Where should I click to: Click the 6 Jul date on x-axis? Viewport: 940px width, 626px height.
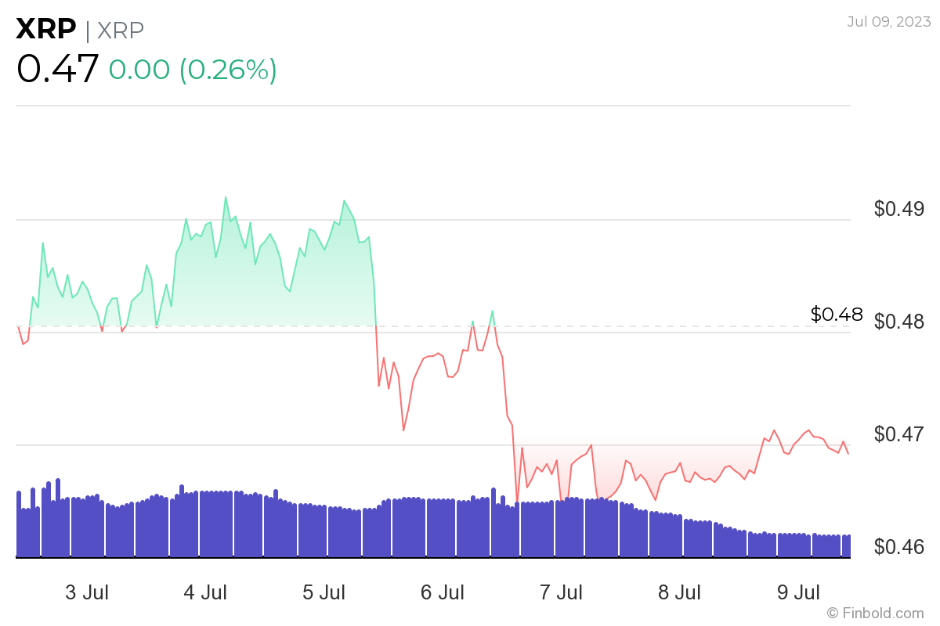pos(443,592)
